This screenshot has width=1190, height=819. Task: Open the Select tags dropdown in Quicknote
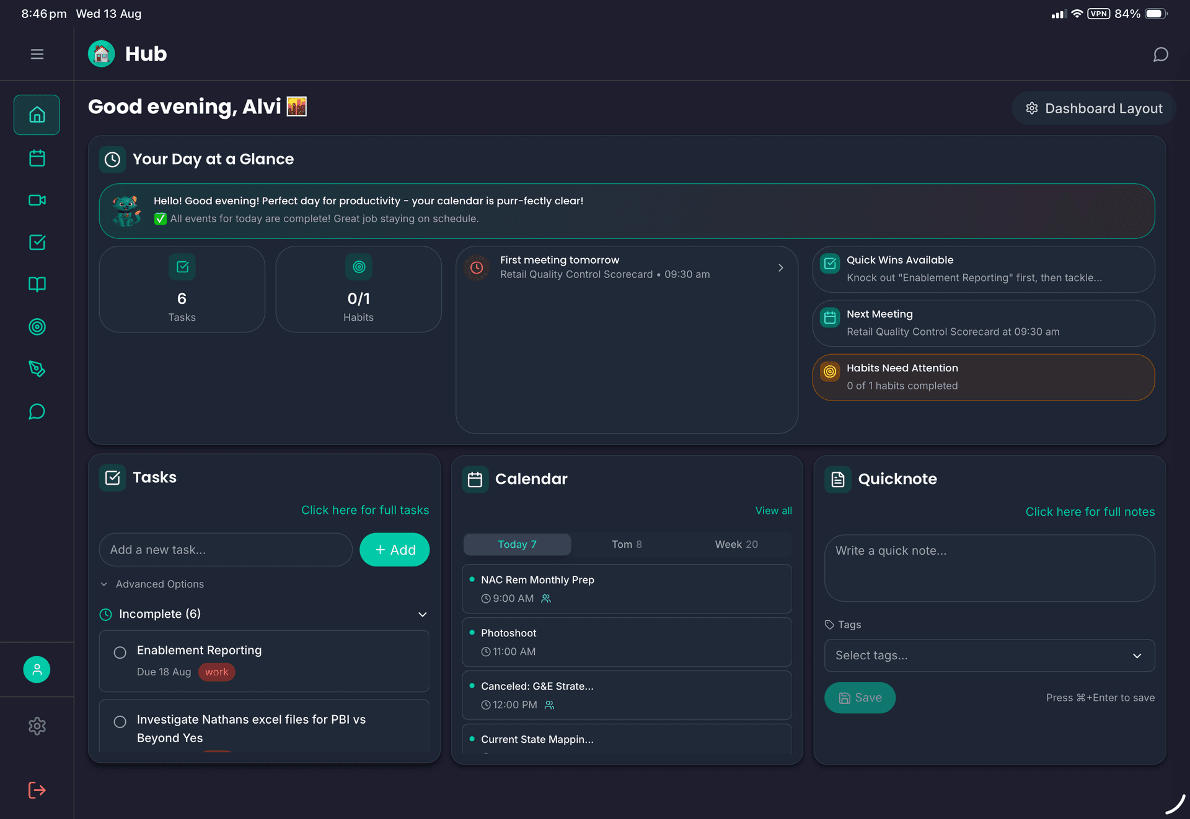(989, 655)
